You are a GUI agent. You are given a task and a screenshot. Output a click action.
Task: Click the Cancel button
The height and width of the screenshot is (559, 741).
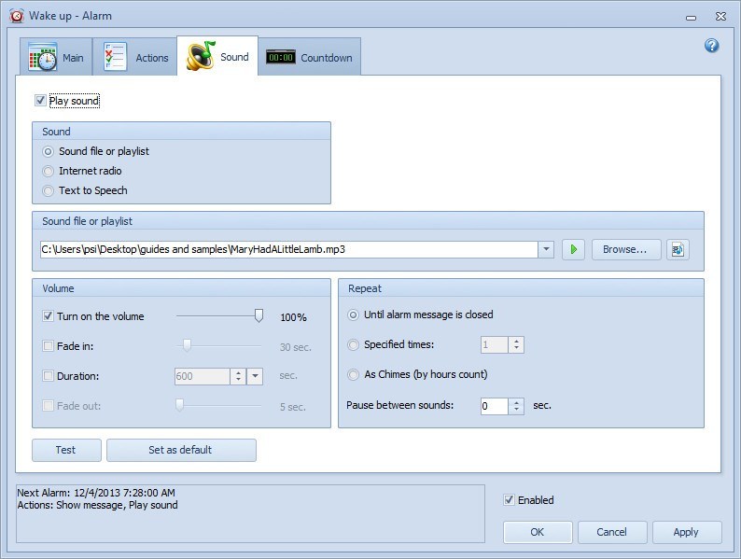click(612, 532)
